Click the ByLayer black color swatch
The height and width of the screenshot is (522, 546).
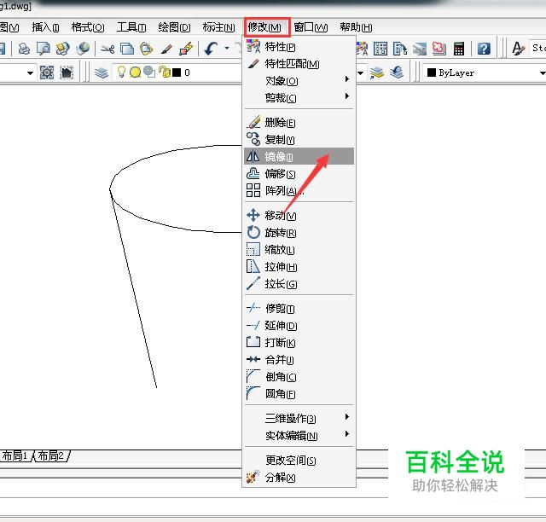[432, 72]
